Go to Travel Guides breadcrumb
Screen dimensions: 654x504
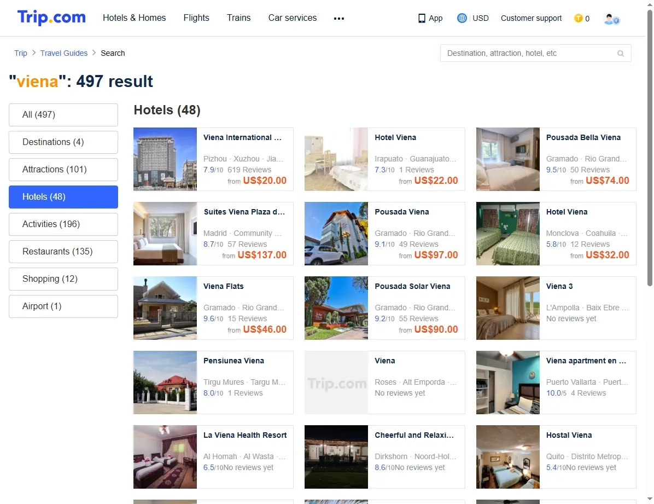64,53
